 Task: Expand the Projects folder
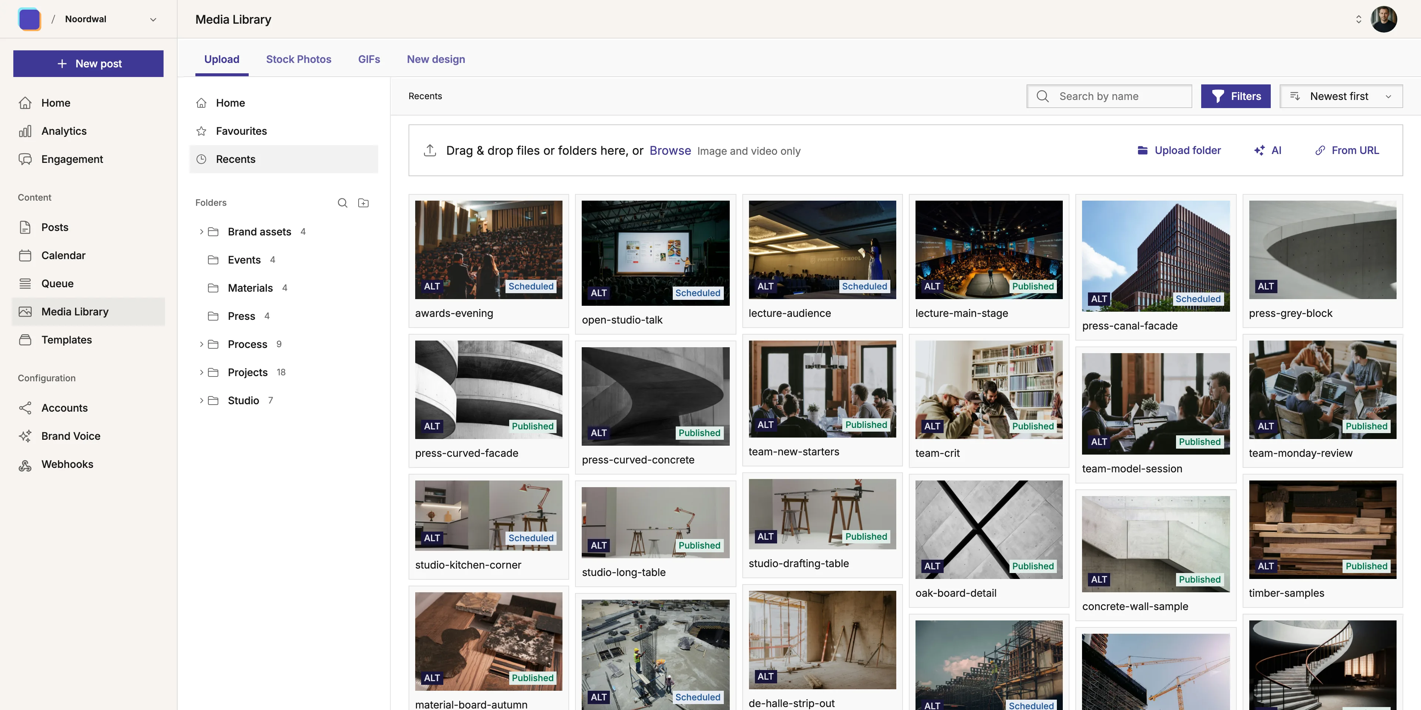[x=201, y=372]
